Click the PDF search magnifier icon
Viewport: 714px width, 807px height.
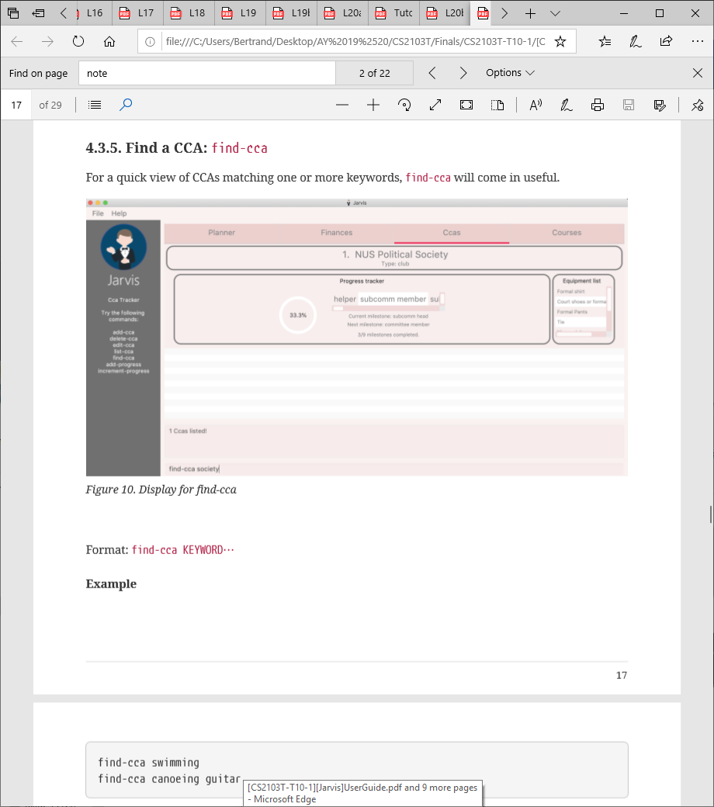(126, 105)
